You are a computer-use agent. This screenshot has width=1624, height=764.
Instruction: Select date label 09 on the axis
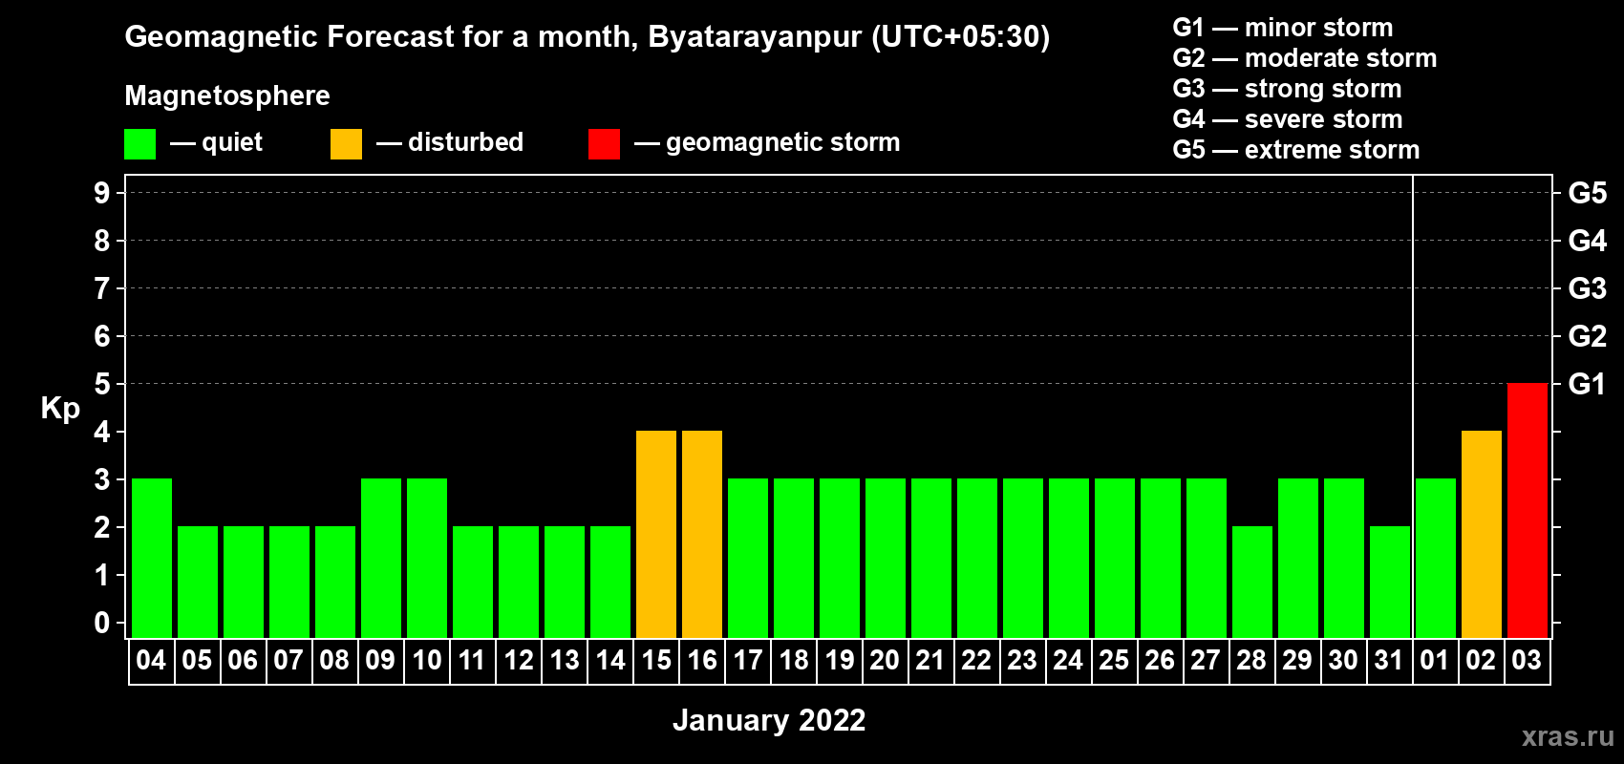pos(380,661)
